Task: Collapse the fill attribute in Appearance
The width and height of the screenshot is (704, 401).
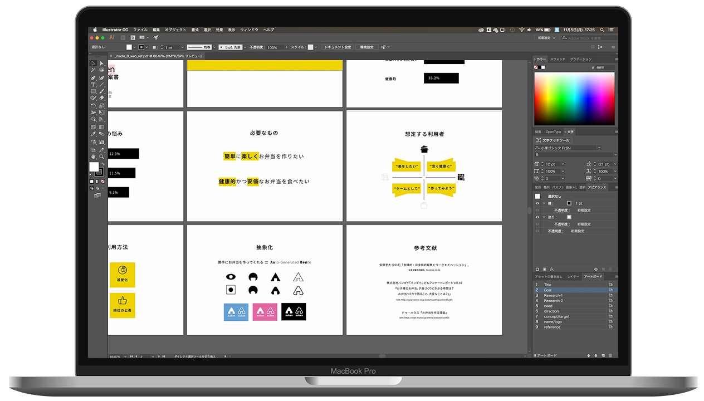Action: 544,217
